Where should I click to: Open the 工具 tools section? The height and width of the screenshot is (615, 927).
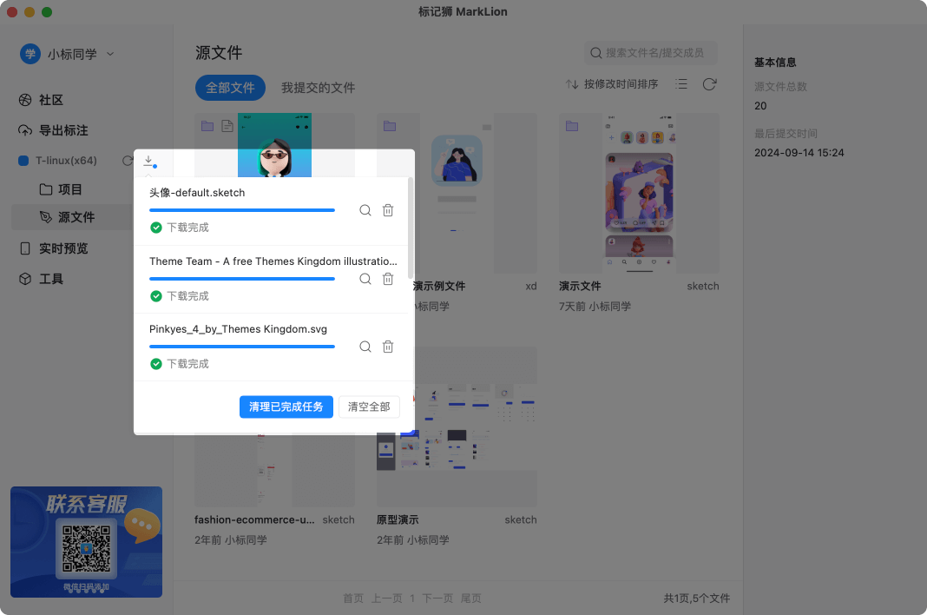click(45, 278)
